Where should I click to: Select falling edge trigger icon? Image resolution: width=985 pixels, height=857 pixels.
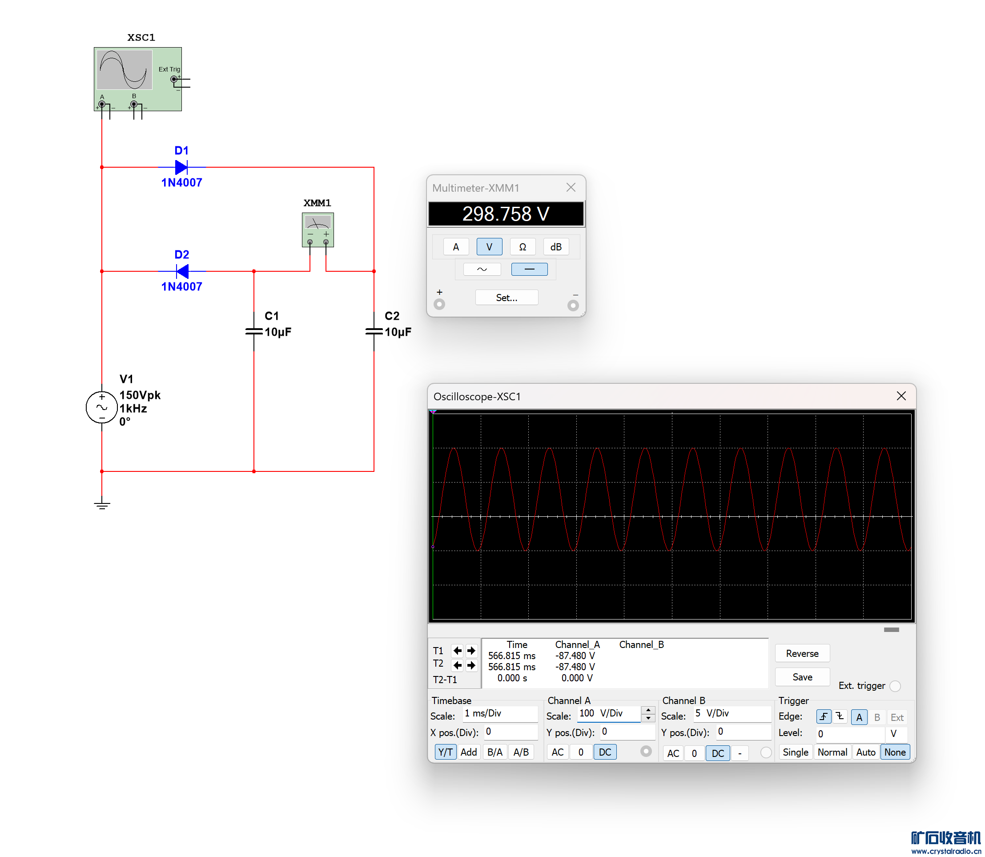840,716
